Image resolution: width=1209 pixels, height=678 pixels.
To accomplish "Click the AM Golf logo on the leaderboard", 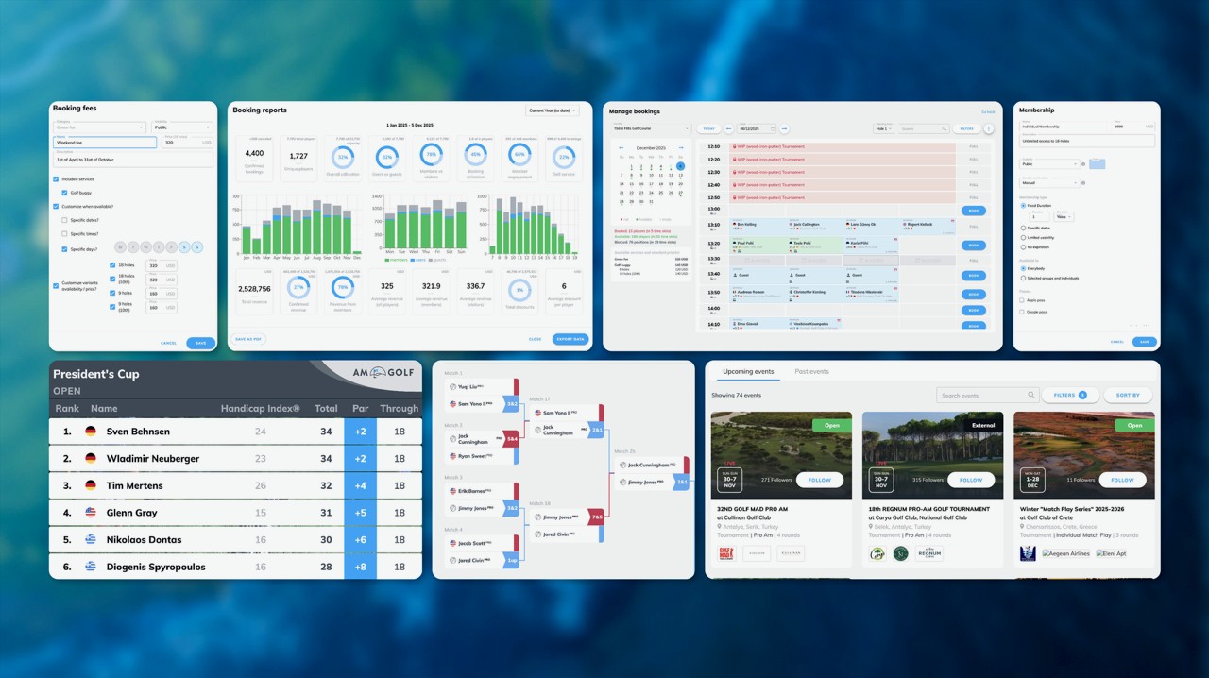I will [x=382, y=373].
